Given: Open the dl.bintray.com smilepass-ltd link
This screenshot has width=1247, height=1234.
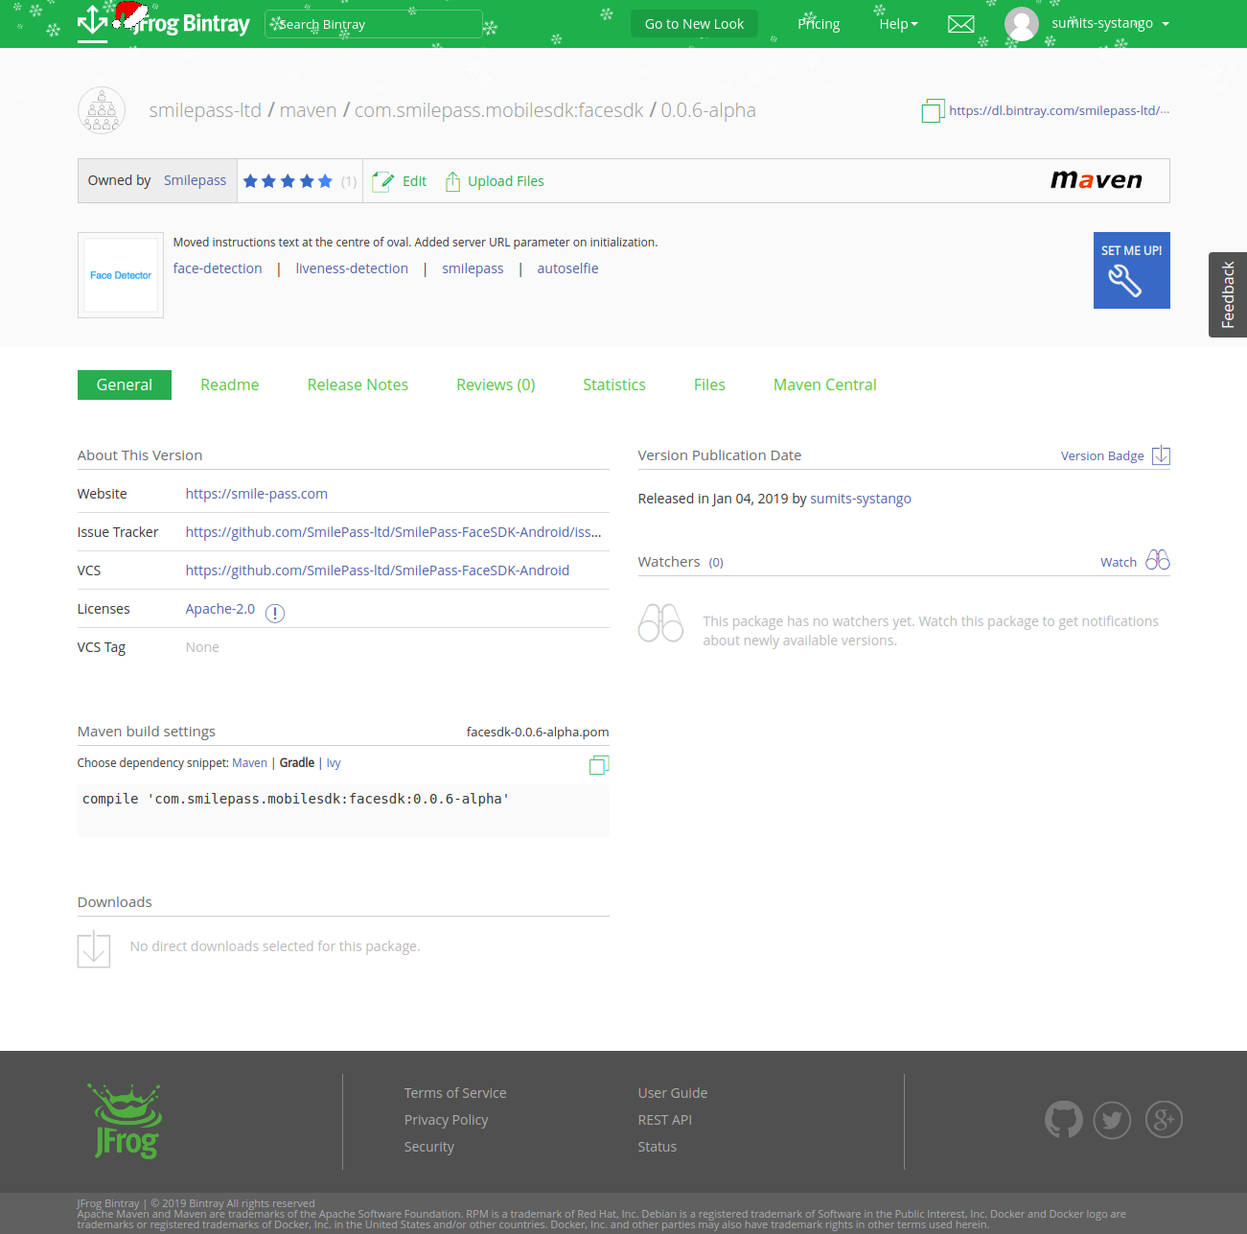Looking at the screenshot, I should (1059, 110).
